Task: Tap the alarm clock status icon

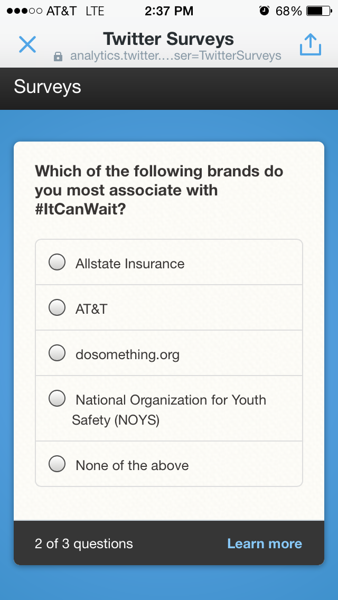Action: click(x=264, y=11)
